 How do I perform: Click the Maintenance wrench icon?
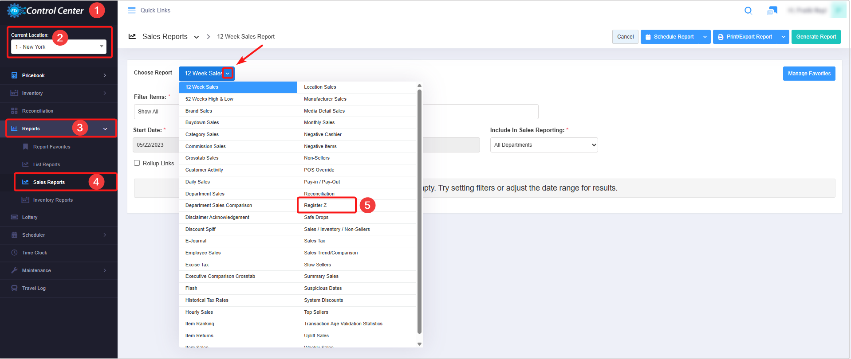click(14, 270)
